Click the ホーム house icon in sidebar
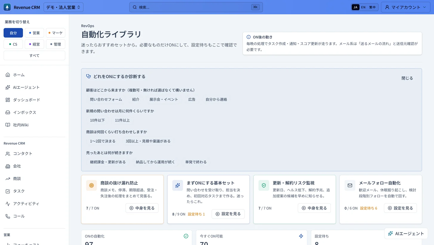 [x=8, y=75]
